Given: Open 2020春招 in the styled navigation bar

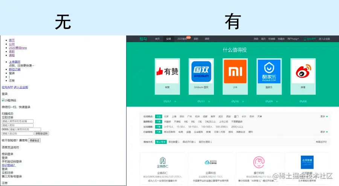Looking at the screenshot, I should point(182,39).
